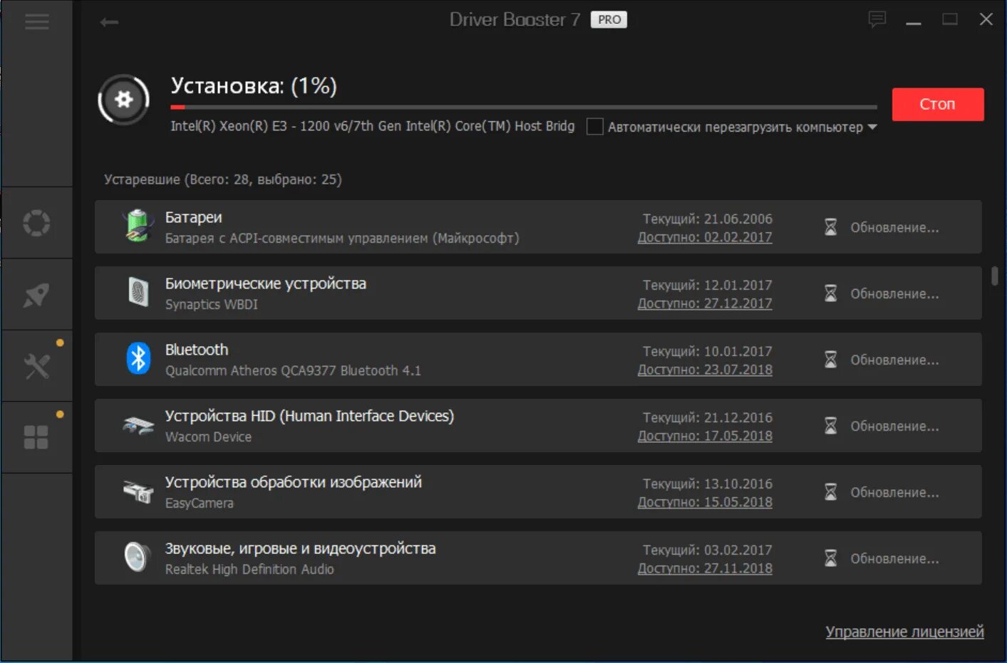Click Обновление... status in Bluetooth row
Screen dimensions: 1007x663
coord(894,360)
